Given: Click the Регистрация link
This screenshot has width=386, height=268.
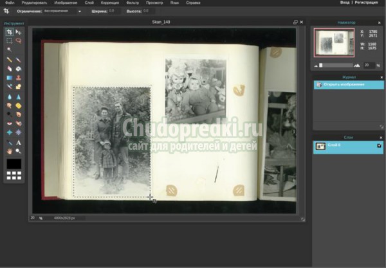Looking at the screenshot, I should 366,3.
